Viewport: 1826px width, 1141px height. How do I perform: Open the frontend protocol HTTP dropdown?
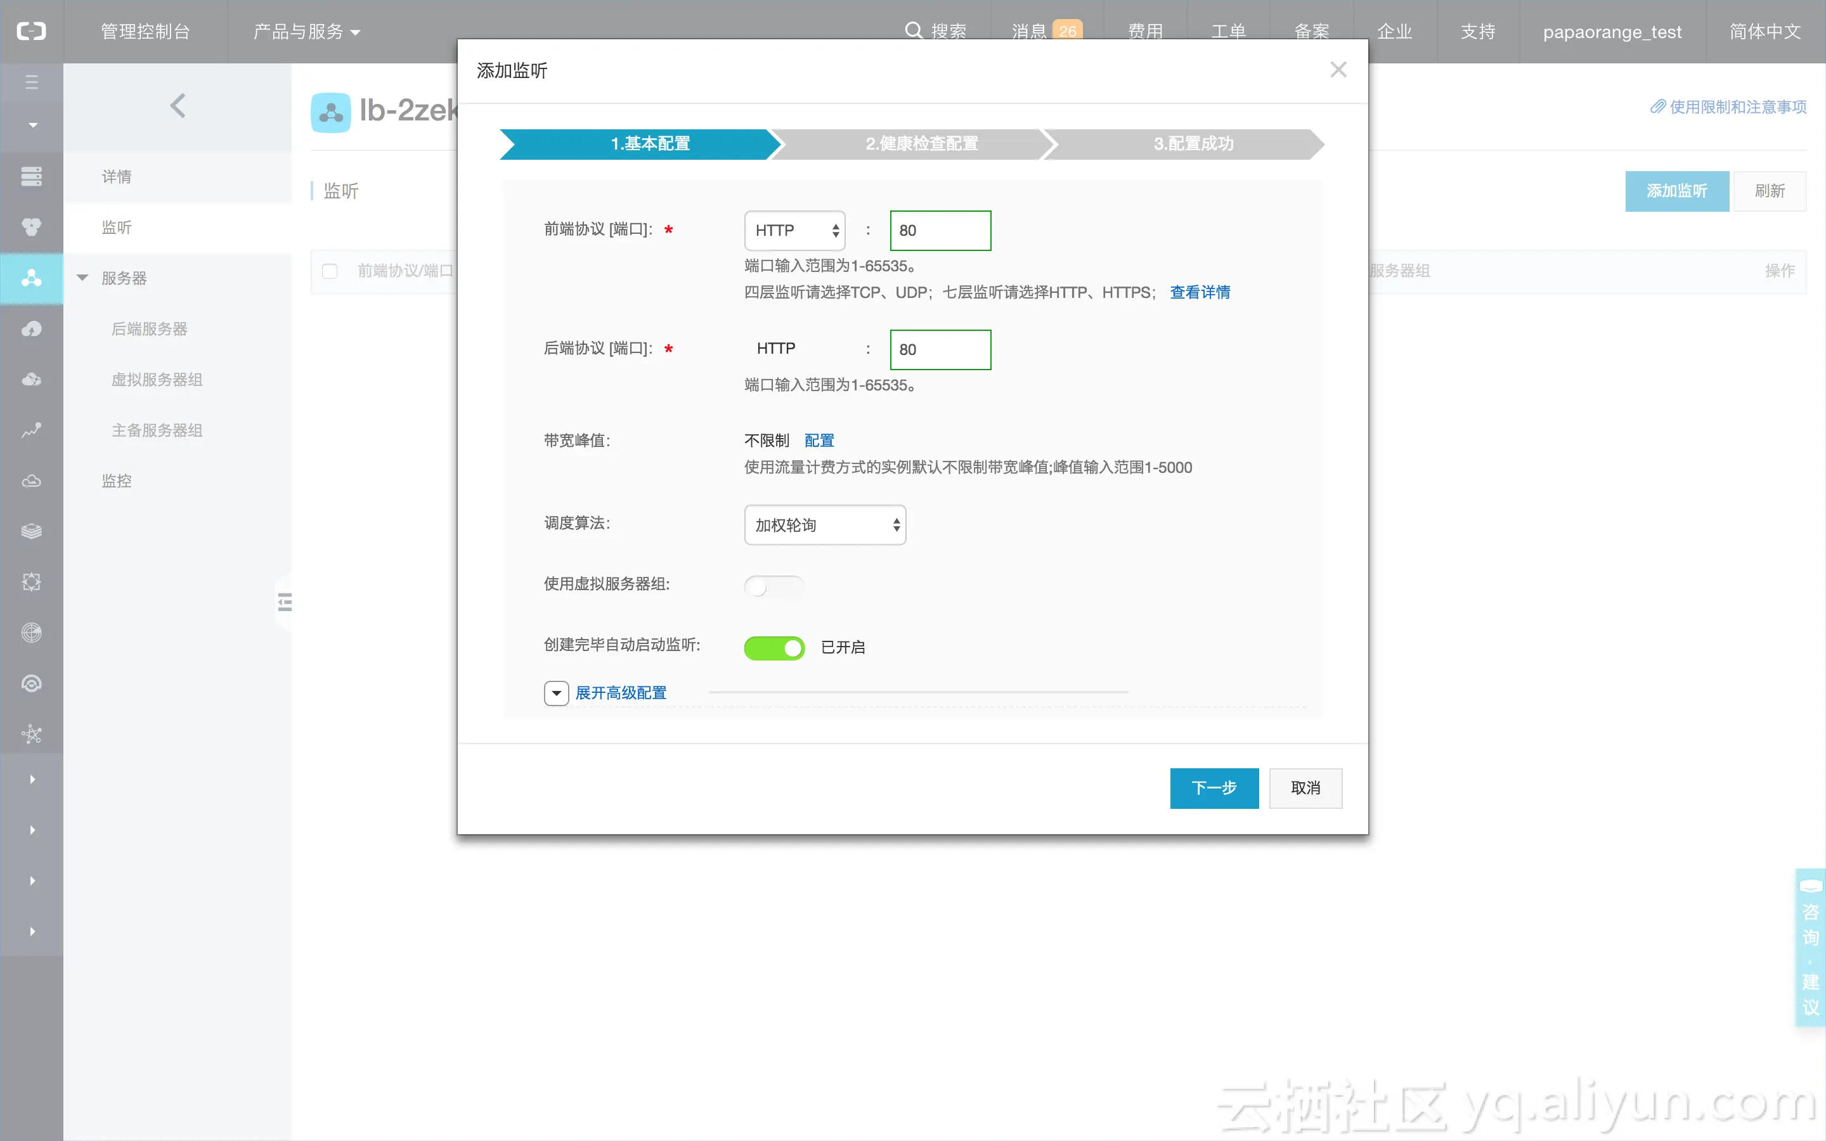794,230
